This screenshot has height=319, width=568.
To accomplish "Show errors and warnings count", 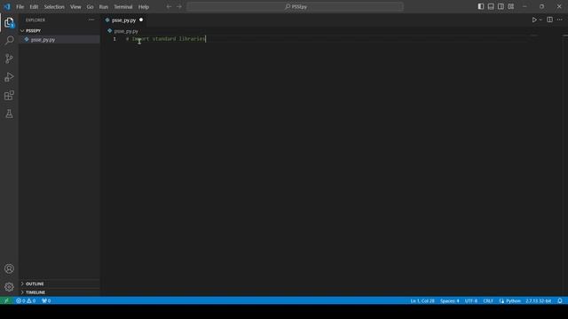I will 26,300.
